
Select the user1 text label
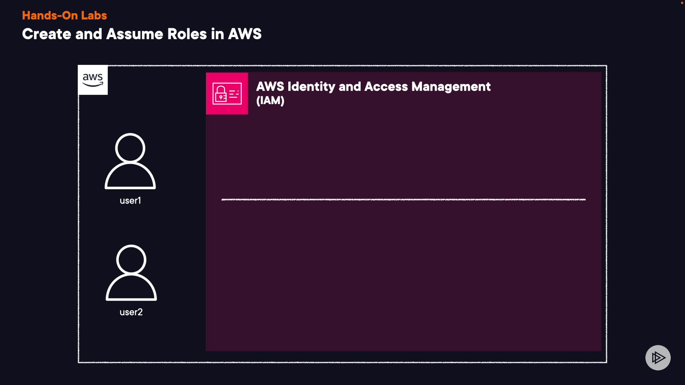click(x=130, y=201)
